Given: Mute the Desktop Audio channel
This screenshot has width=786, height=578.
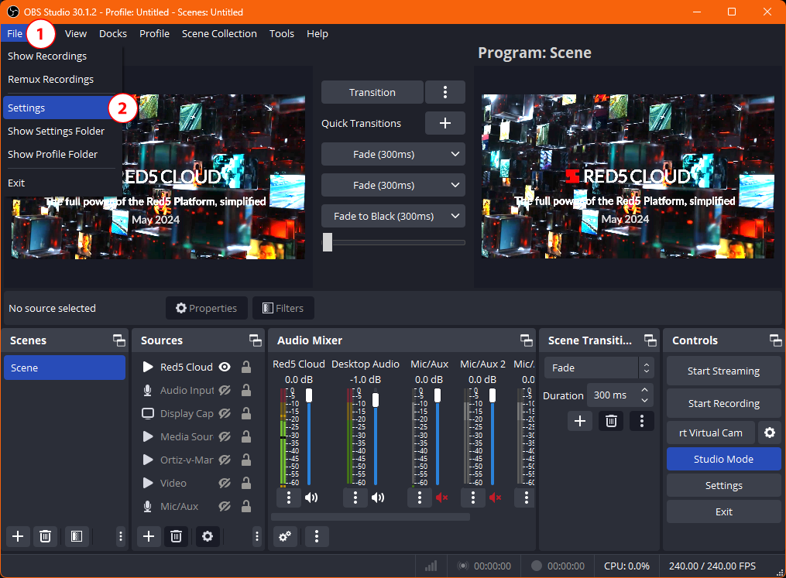Looking at the screenshot, I should coord(378,498).
